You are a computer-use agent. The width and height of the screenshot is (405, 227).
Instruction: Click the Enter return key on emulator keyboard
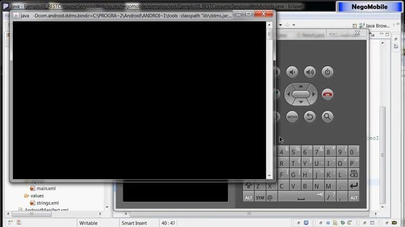pyautogui.click(x=354, y=185)
